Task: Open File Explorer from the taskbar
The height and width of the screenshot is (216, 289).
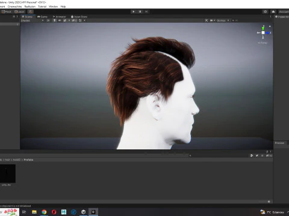Action: tap(34, 212)
